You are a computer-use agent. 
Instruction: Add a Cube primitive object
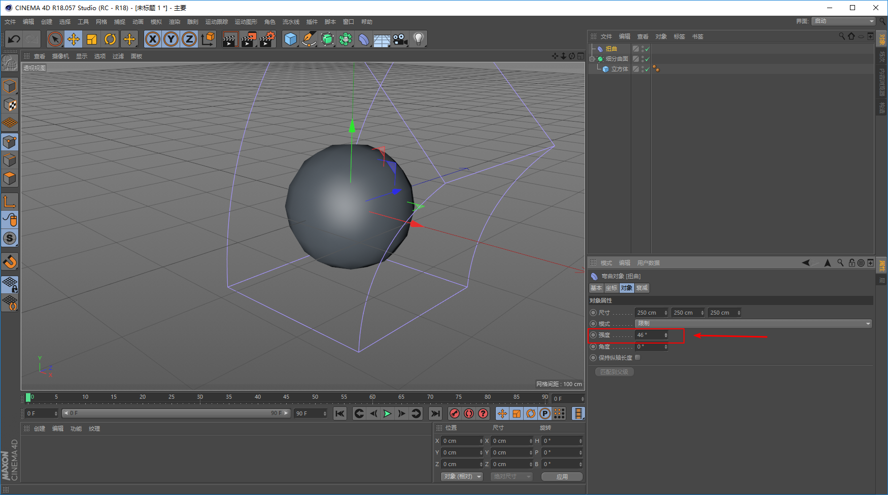coord(291,39)
